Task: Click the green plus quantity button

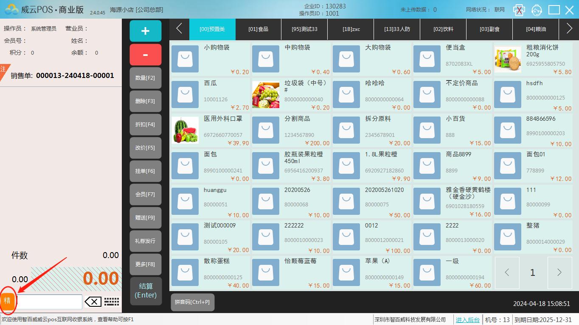Action: coord(145,31)
